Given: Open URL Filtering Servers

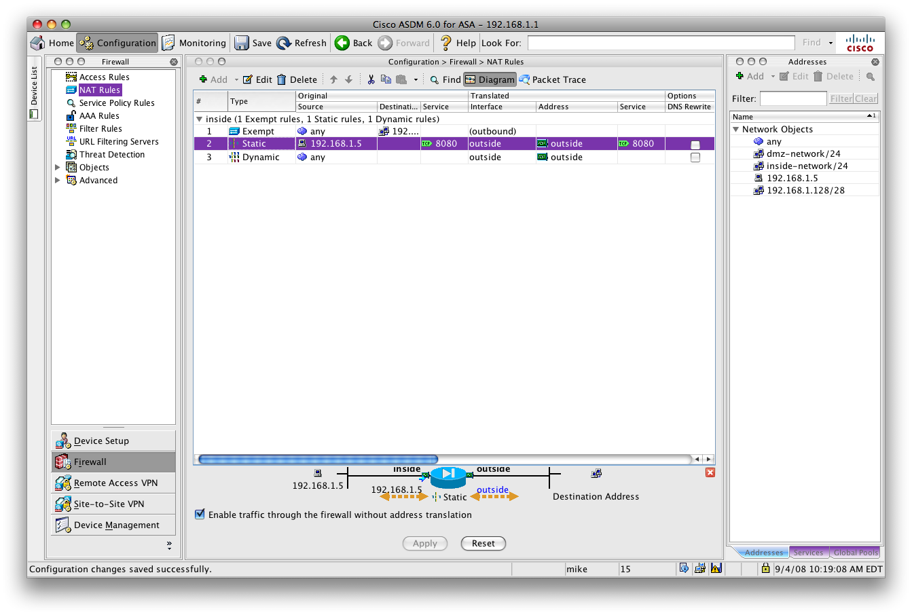Looking at the screenshot, I should [x=112, y=141].
